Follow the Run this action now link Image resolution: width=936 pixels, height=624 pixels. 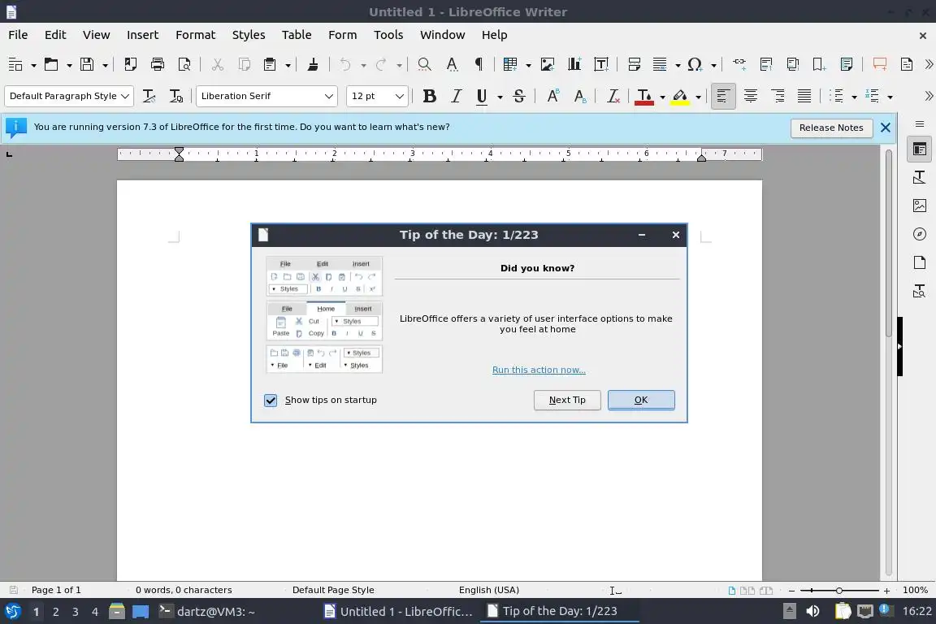click(x=539, y=370)
